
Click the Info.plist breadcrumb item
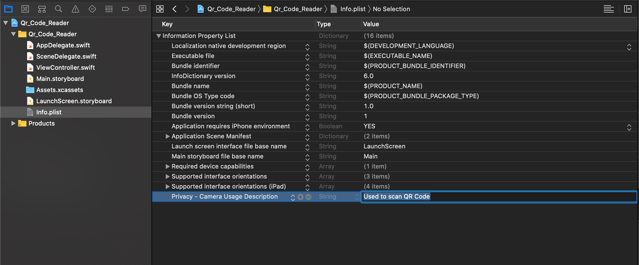coord(348,9)
